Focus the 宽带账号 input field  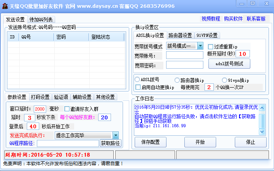(184, 55)
